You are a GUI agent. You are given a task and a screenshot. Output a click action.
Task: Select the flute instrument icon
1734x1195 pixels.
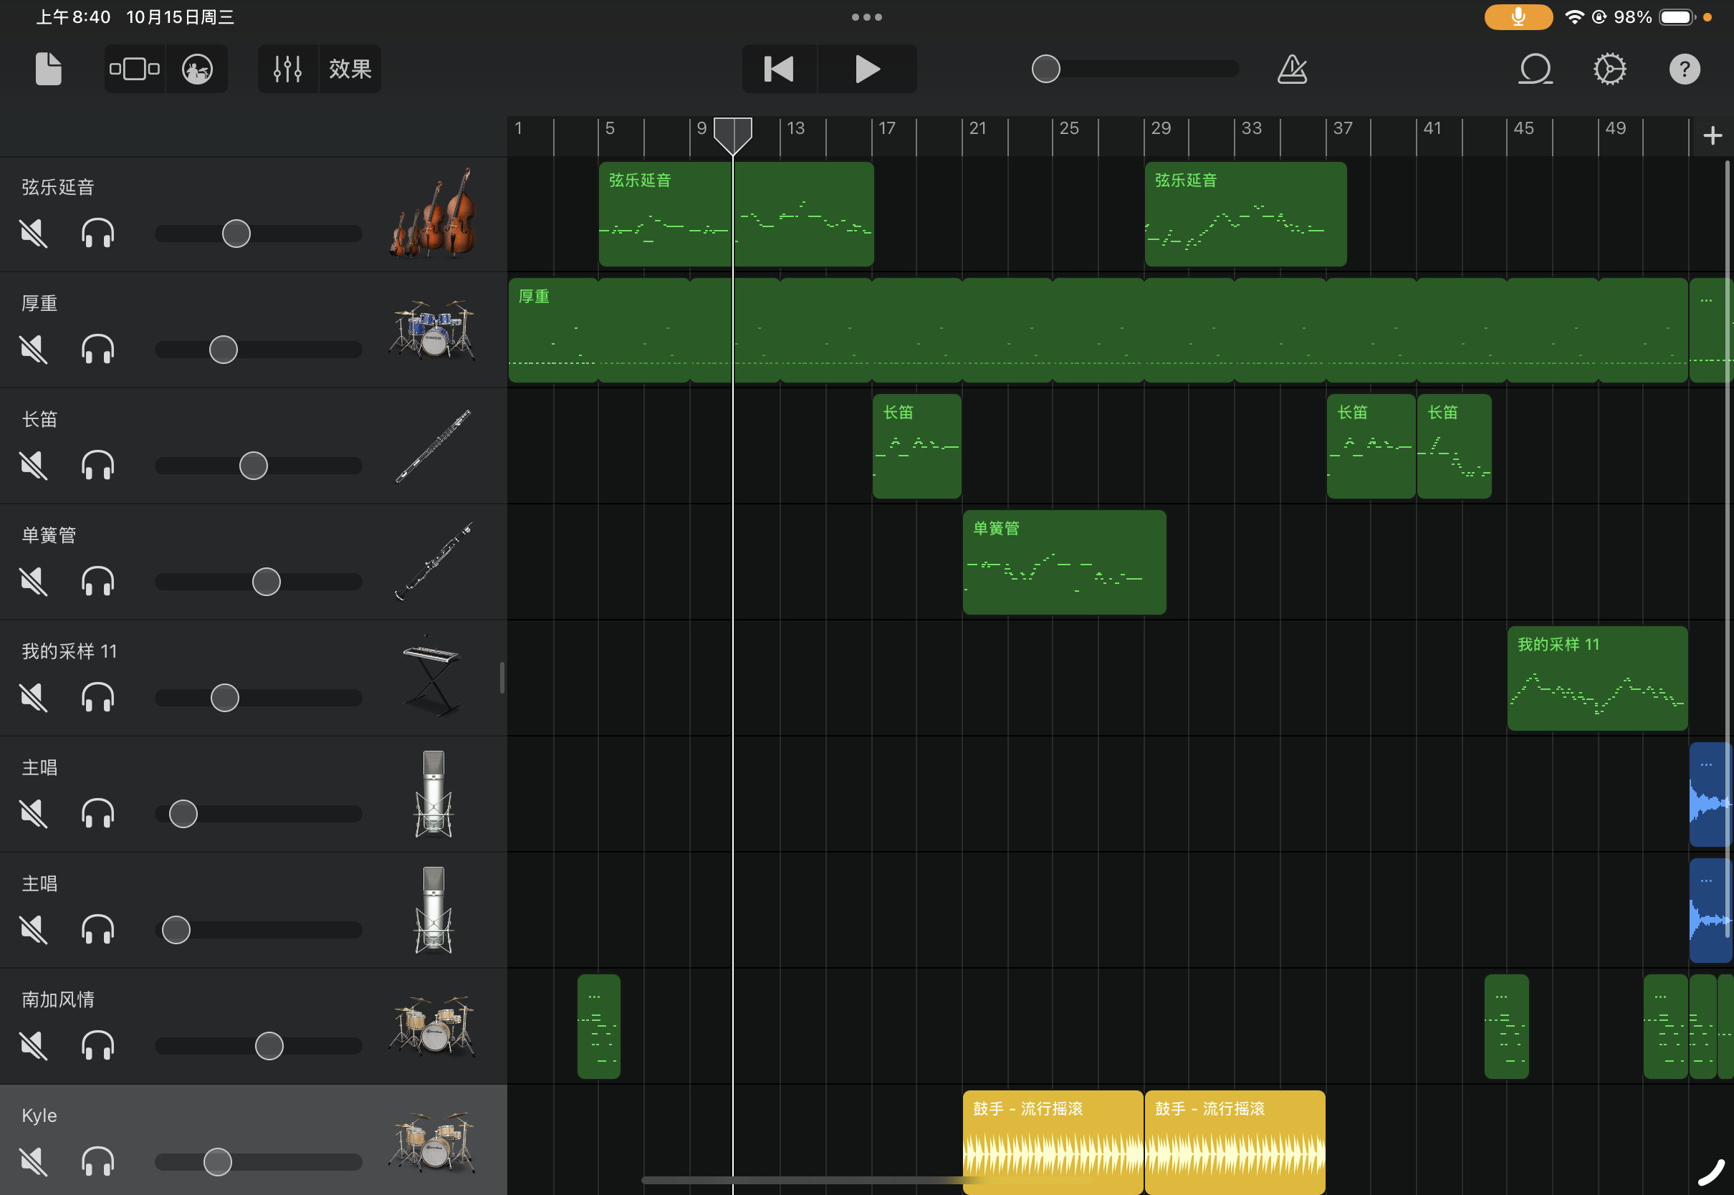[433, 446]
